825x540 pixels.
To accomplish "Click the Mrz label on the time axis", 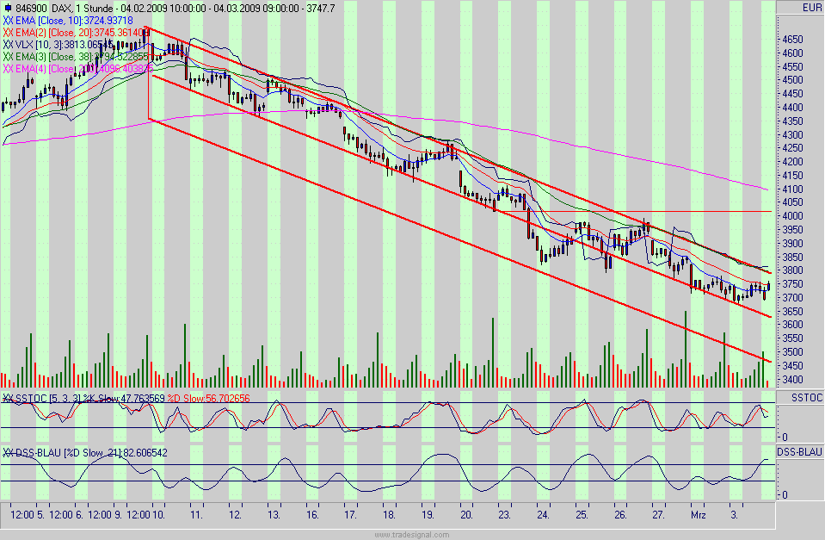I will pyautogui.click(x=699, y=512).
